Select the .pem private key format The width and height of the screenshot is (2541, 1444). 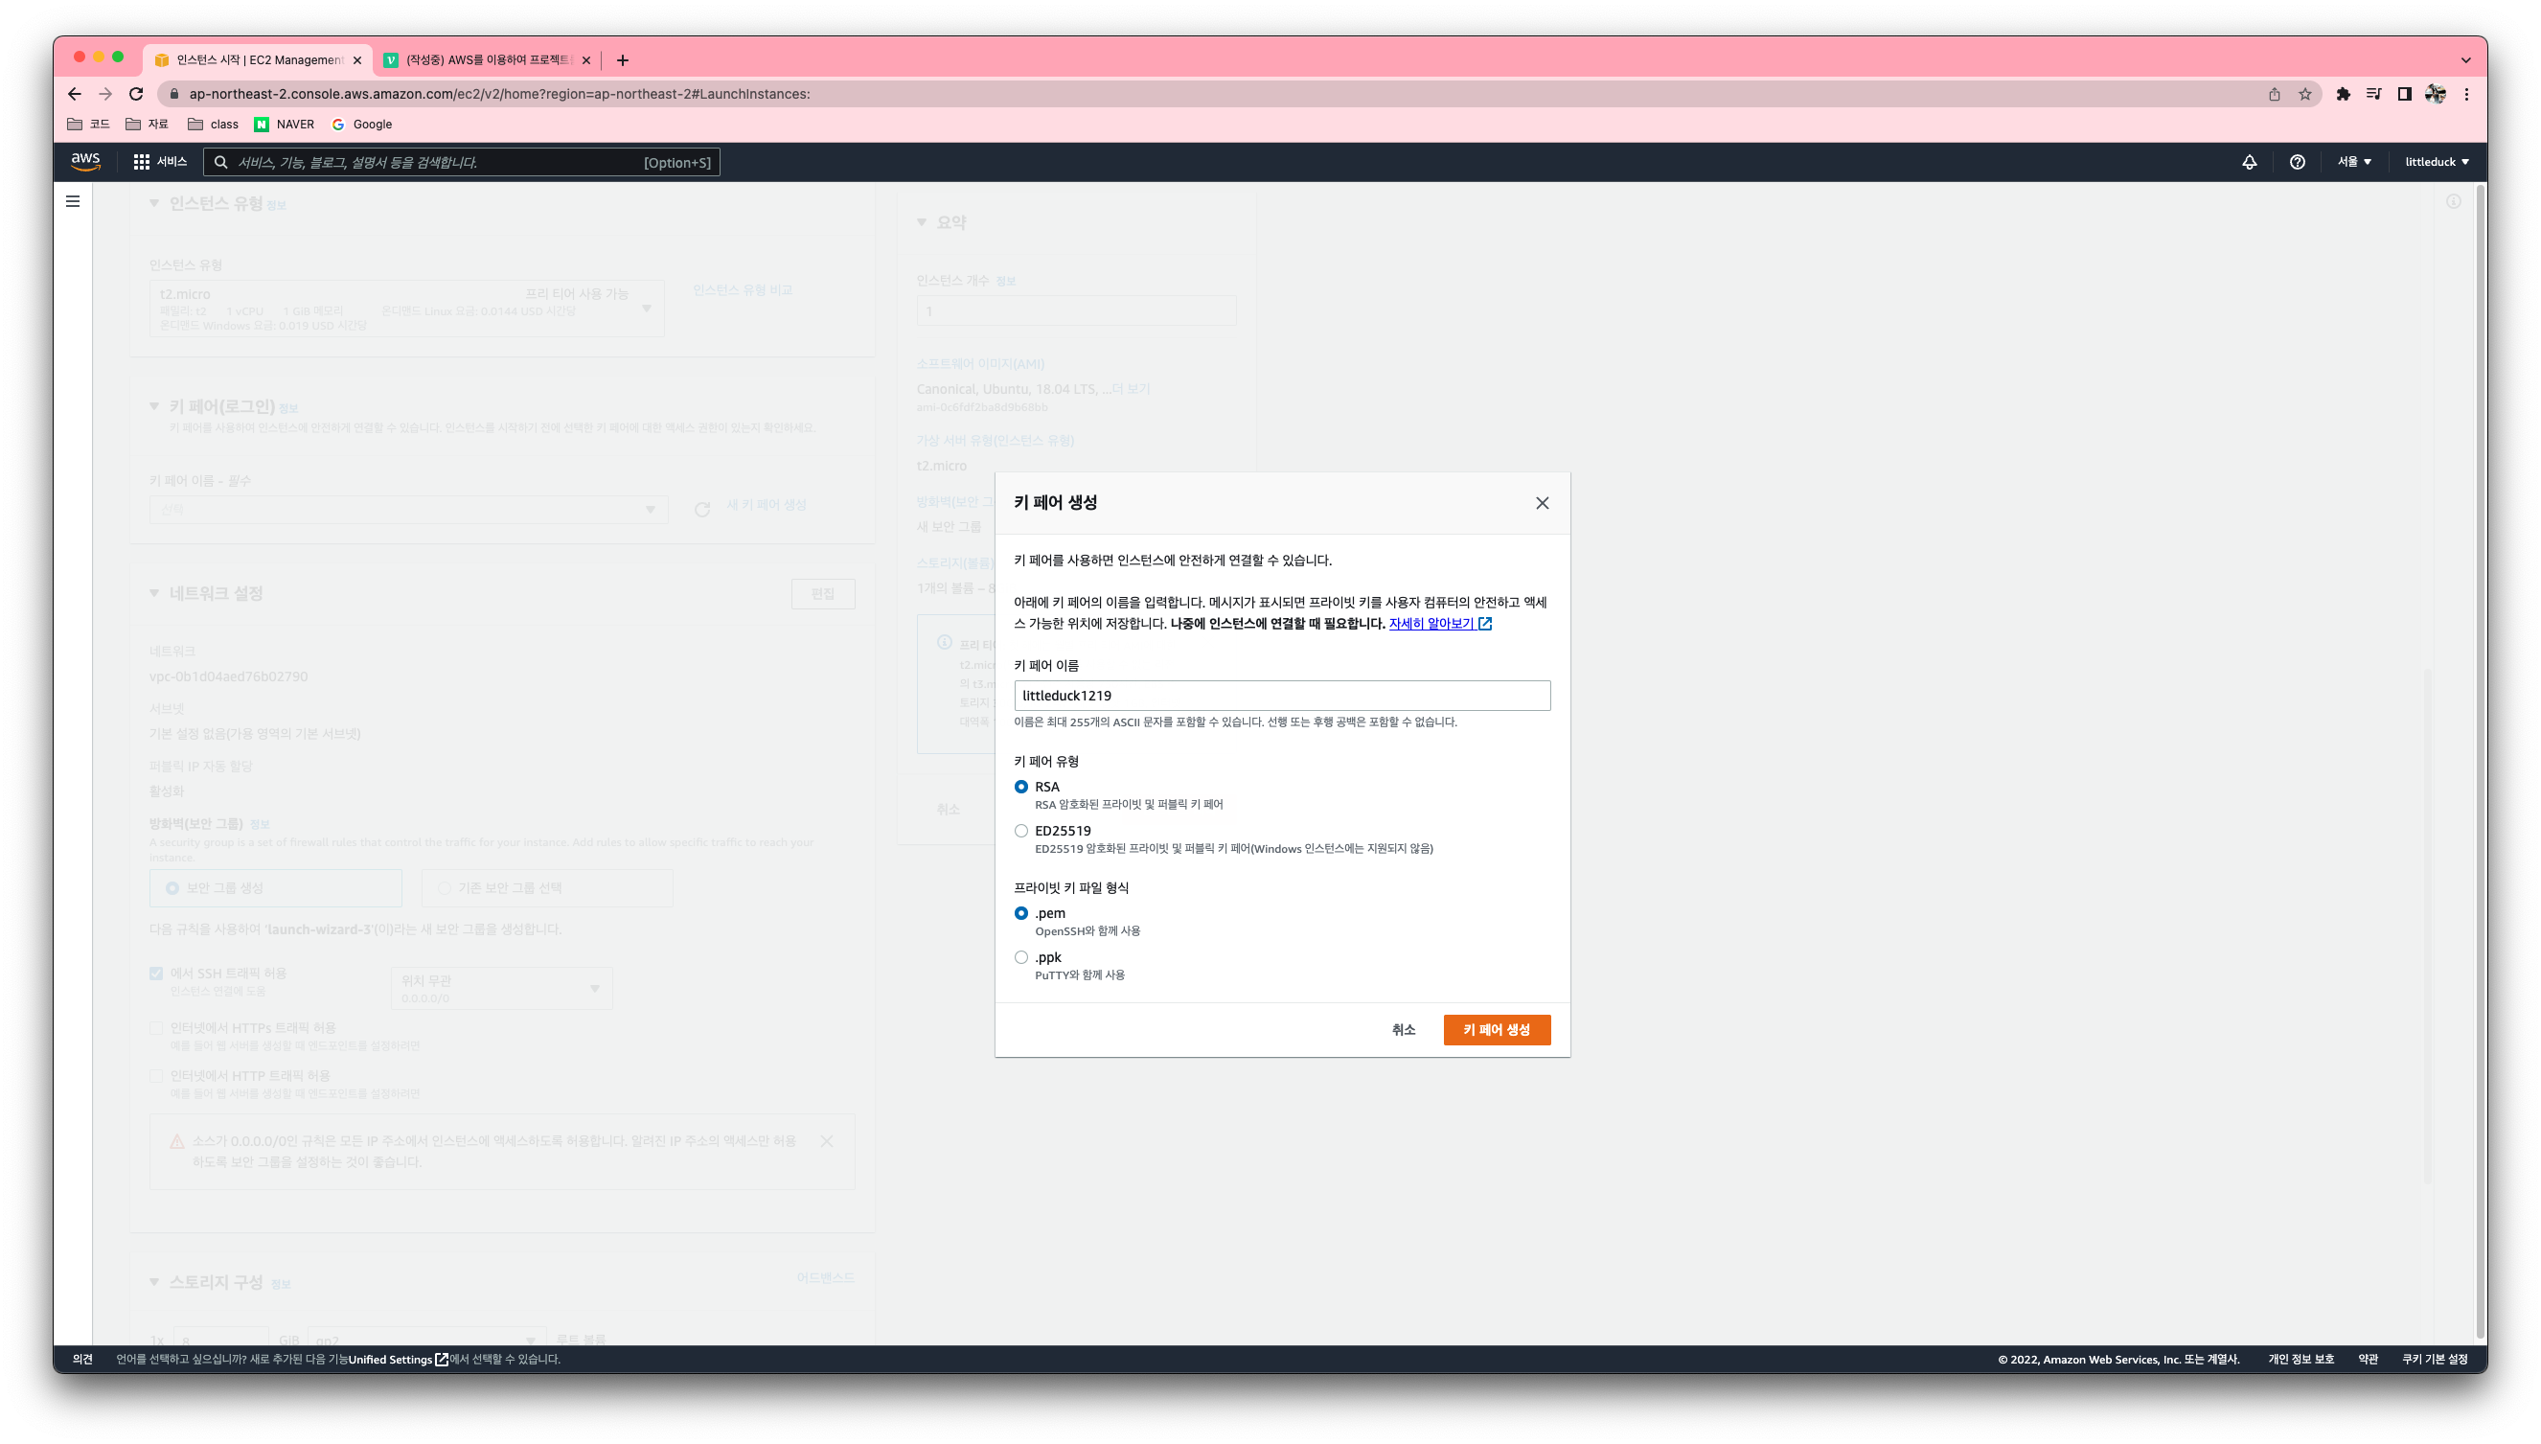(1020, 913)
